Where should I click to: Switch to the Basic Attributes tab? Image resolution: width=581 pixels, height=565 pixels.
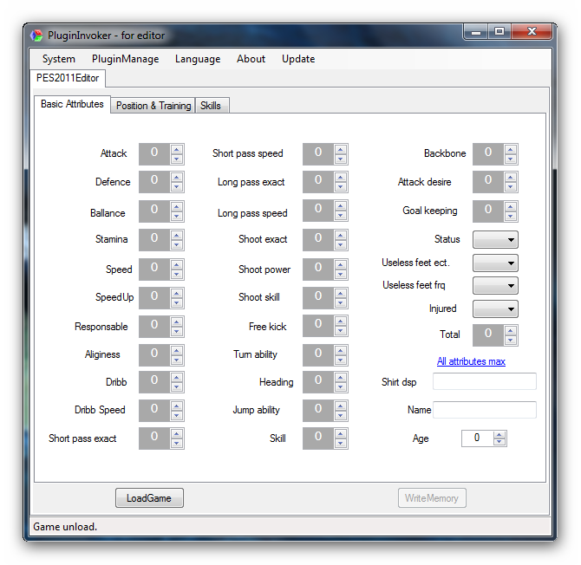(72, 104)
